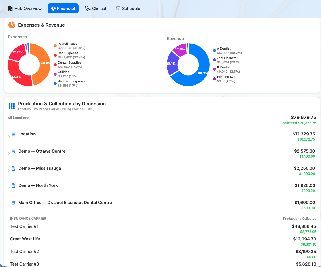Select the B Dentist revenue label
Image resolution: width=321 pixels, height=267 pixels.
coord(224,67)
